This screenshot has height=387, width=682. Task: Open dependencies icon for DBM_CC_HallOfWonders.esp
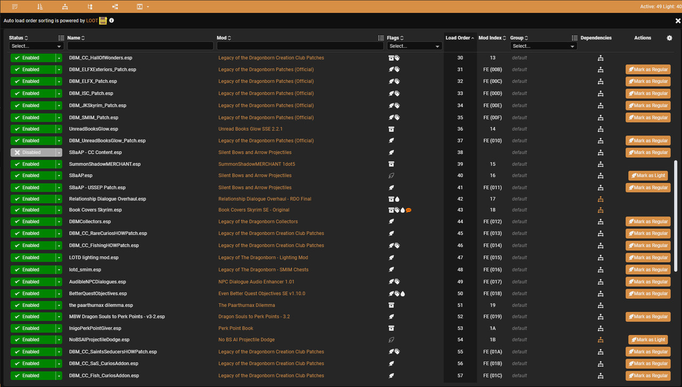click(x=600, y=58)
